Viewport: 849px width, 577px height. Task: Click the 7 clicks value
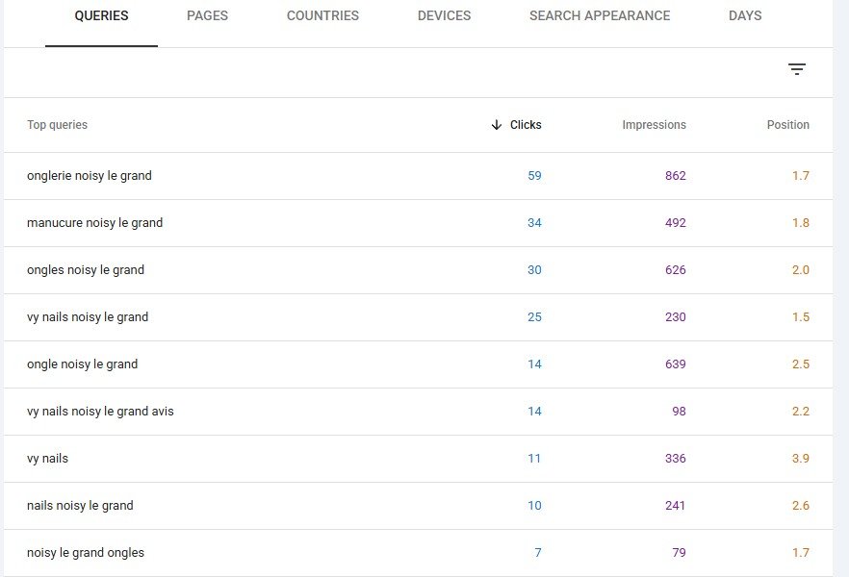tap(538, 553)
